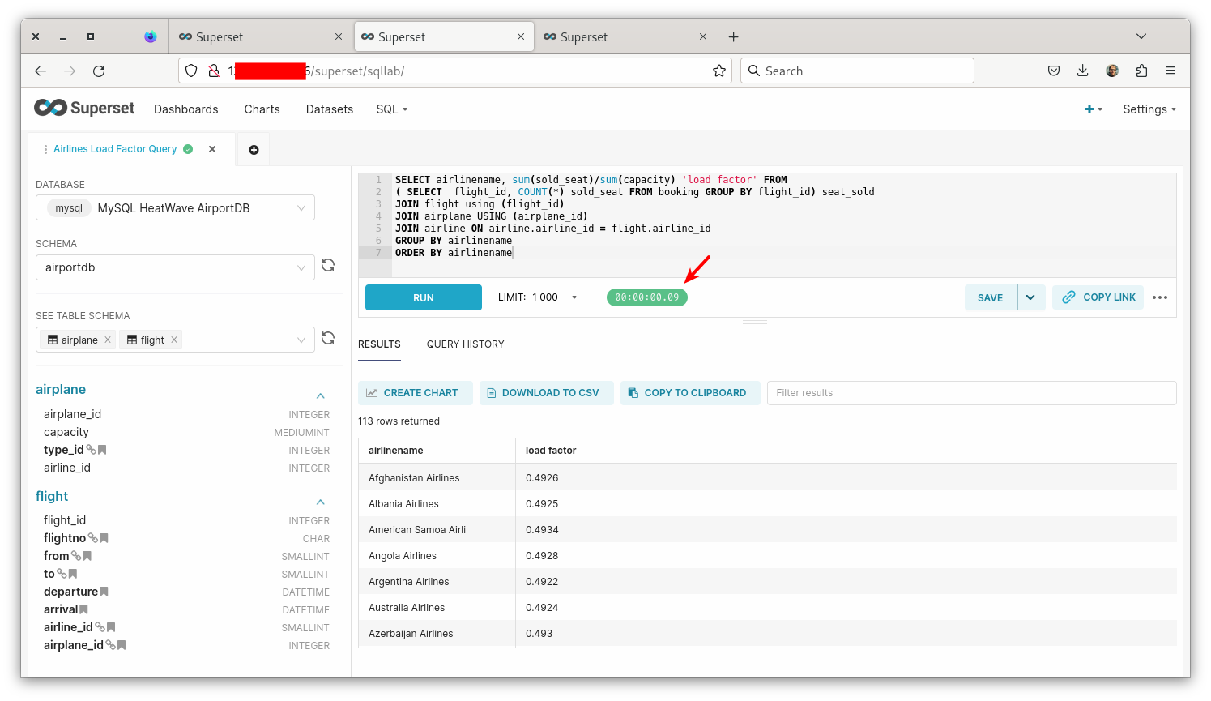1211x701 pixels.
Task: Run the SQL query
Action: click(423, 297)
